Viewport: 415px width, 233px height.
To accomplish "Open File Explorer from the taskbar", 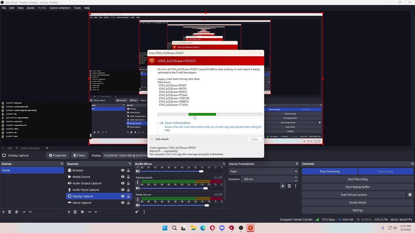I will point(193,228).
